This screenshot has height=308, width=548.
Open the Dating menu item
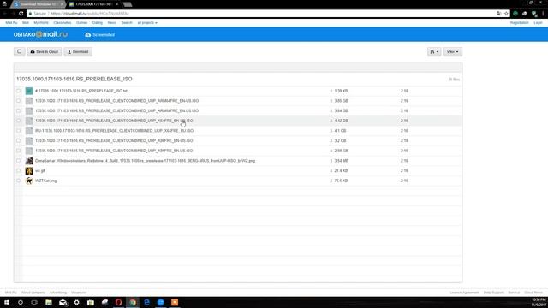pos(98,23)
